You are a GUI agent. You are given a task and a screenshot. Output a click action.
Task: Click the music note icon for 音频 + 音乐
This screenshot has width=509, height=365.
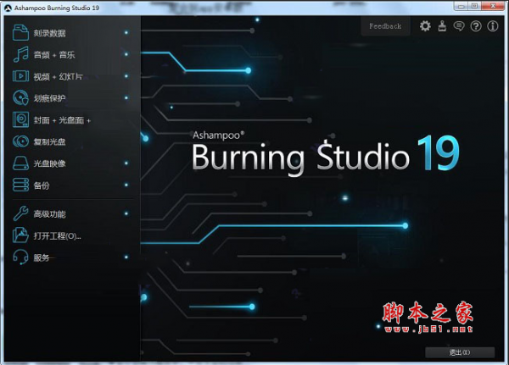point(20,54)
